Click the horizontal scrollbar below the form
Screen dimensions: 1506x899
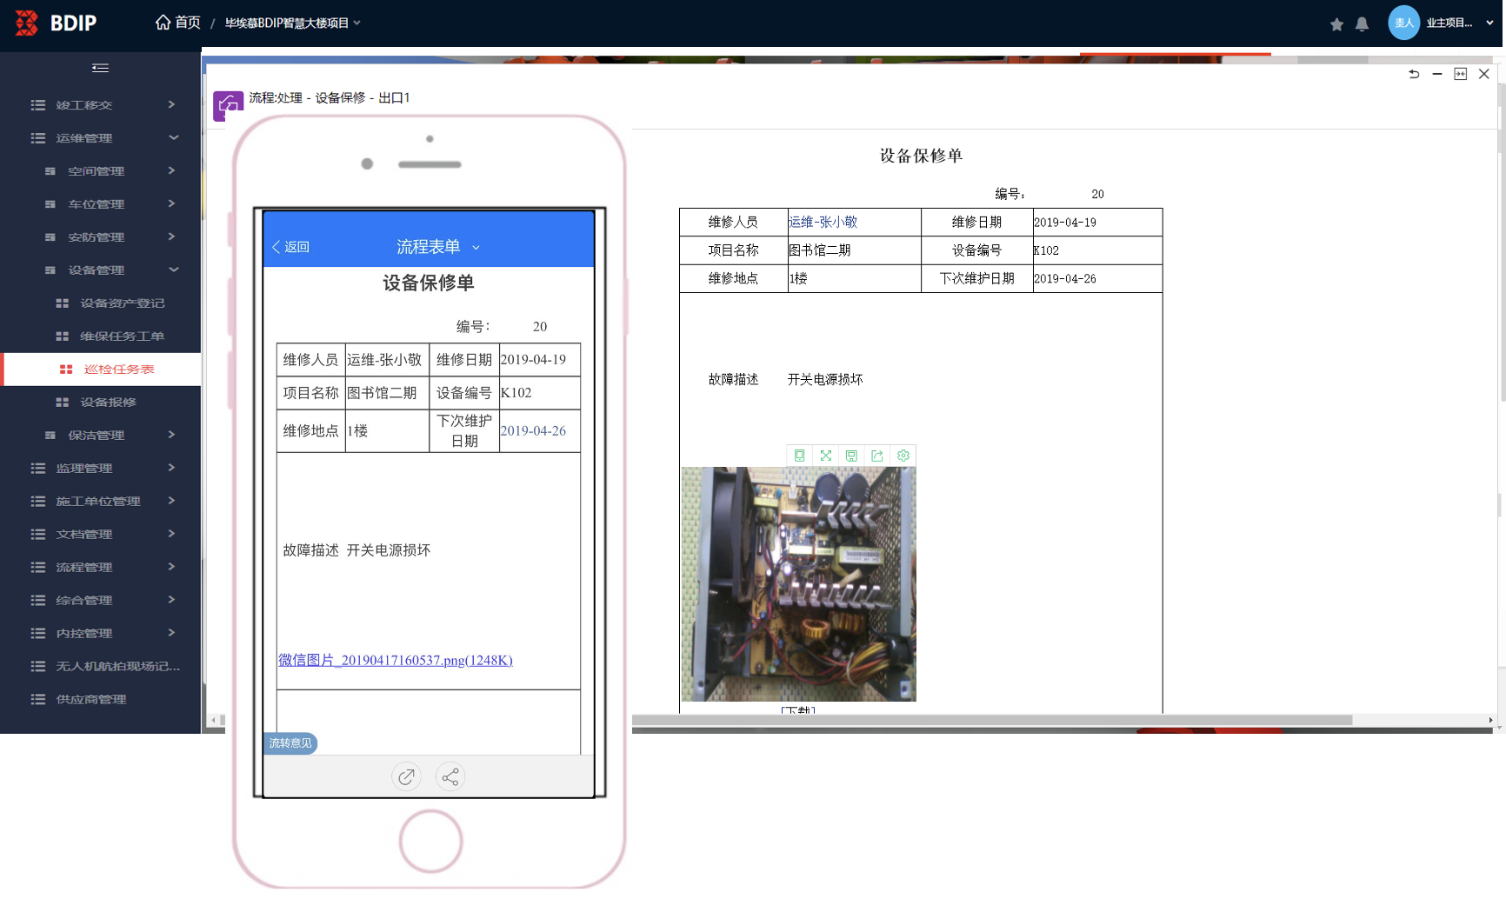(991, 720)
